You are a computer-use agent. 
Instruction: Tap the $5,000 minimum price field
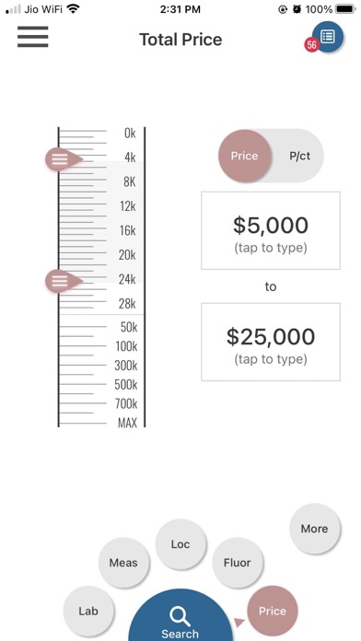270,230
